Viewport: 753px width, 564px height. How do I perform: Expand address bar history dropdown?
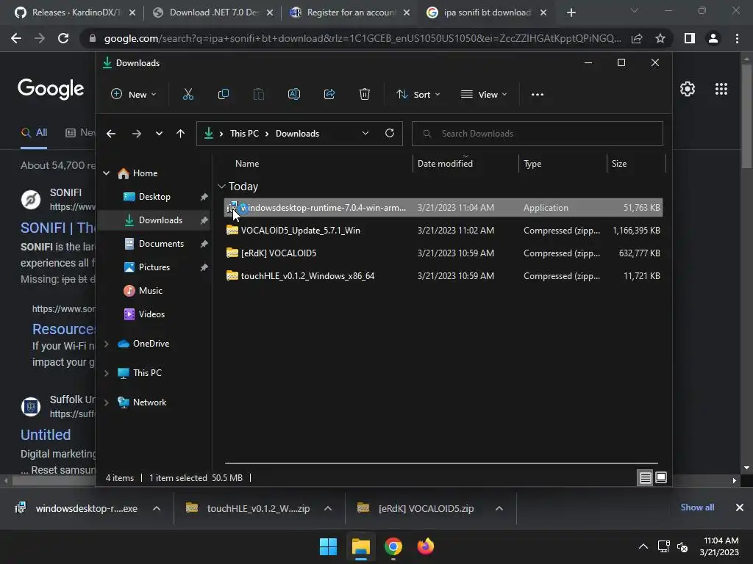(365, 134)
